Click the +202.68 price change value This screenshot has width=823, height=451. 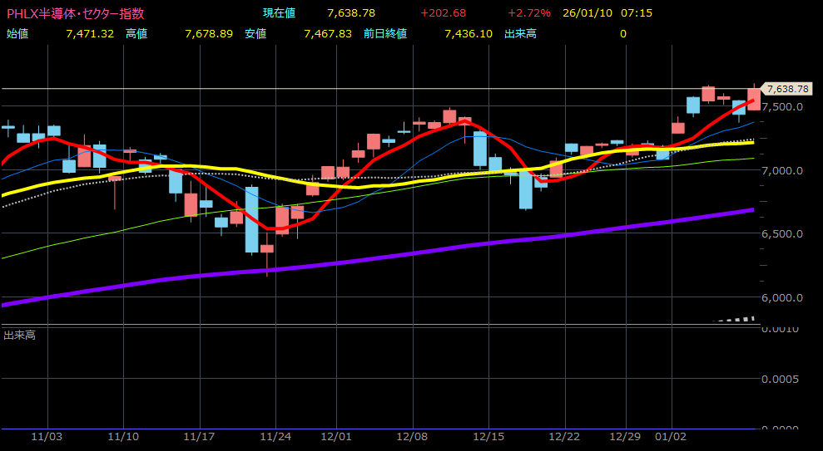pyautogui.click(x=443, y=13)
